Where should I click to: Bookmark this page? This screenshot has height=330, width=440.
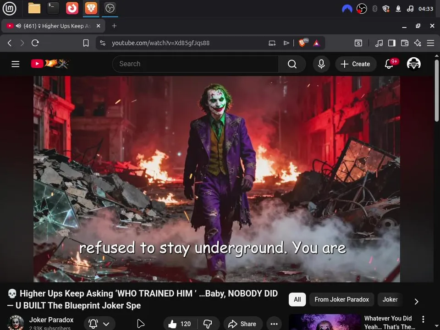click(86, 43)
